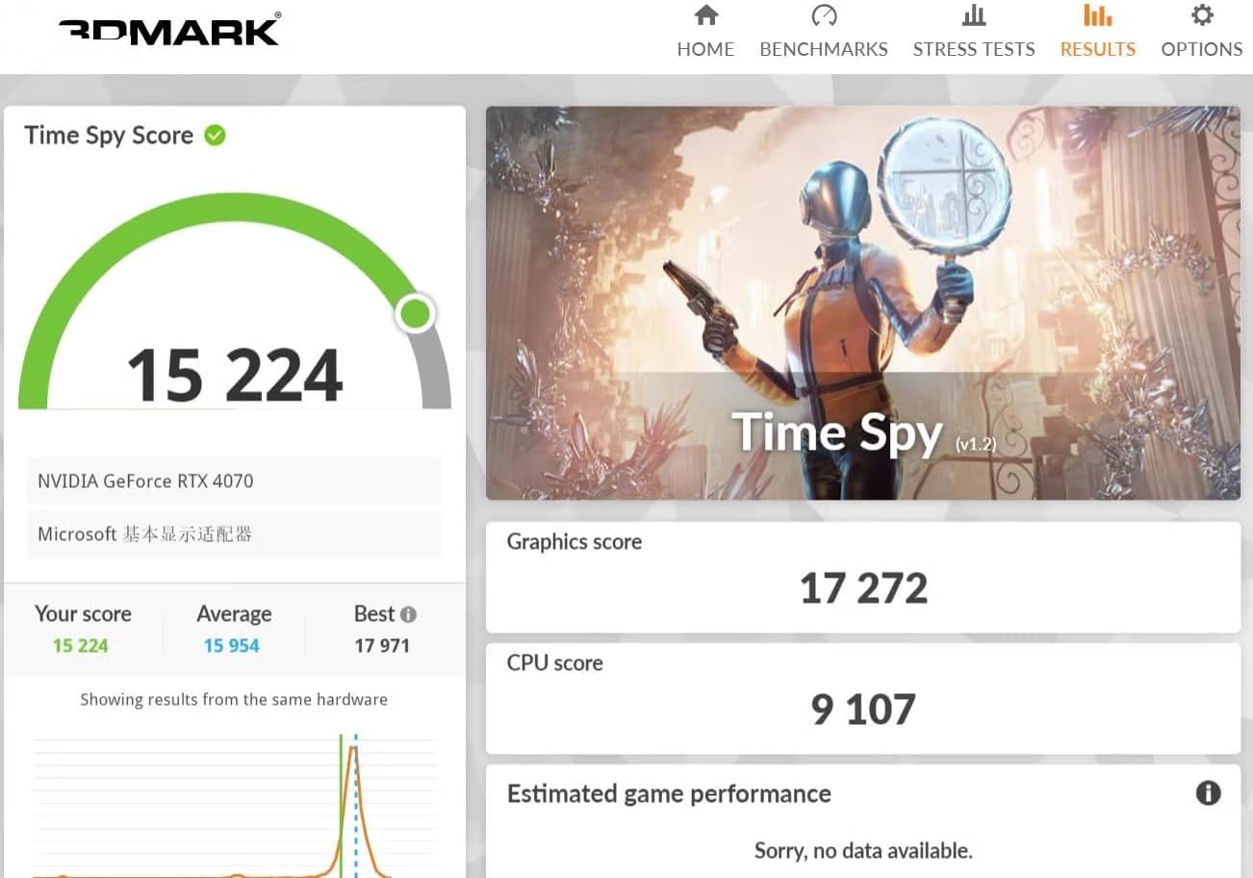Click info icon next to Best
Image resolution: width=1253 pixels, height=878 pixels.
(409, 614)
